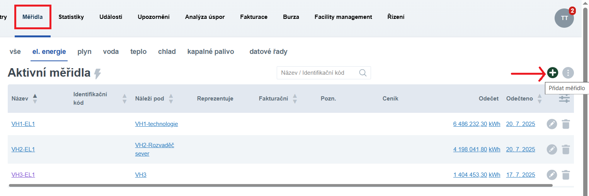Sort table by Název column
589x196 pixels.
35,99
